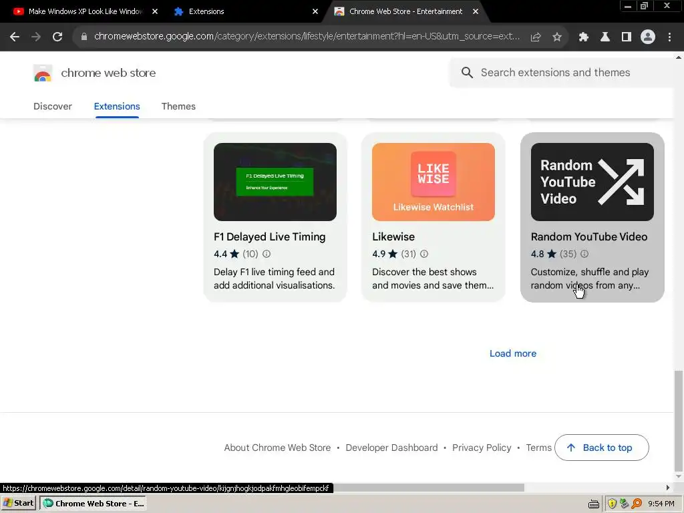Click the browser forward arrow
Viewport: 684px width, 513px height.
tap(36, 37)
